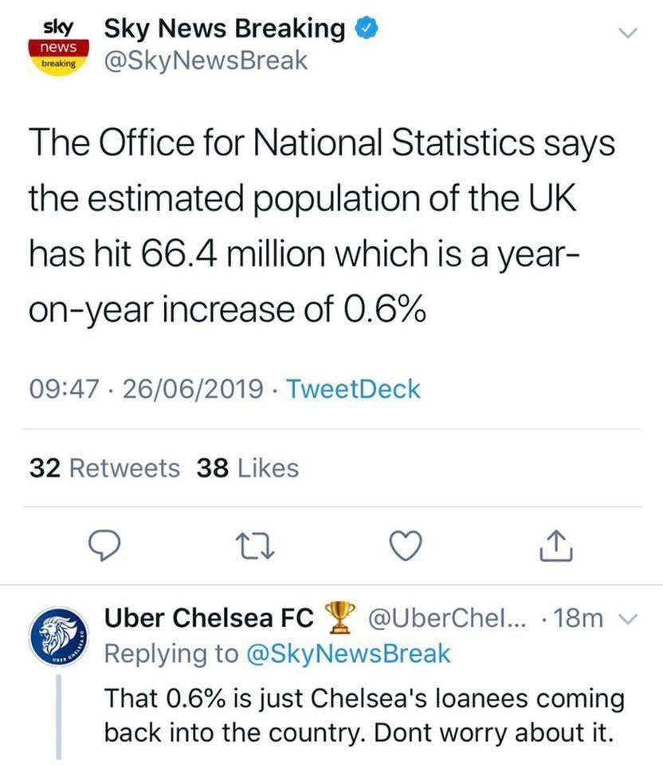Click the @UberChel... handle
The image size is (663, 765).
pyautogui.click(x=443, y=619)
